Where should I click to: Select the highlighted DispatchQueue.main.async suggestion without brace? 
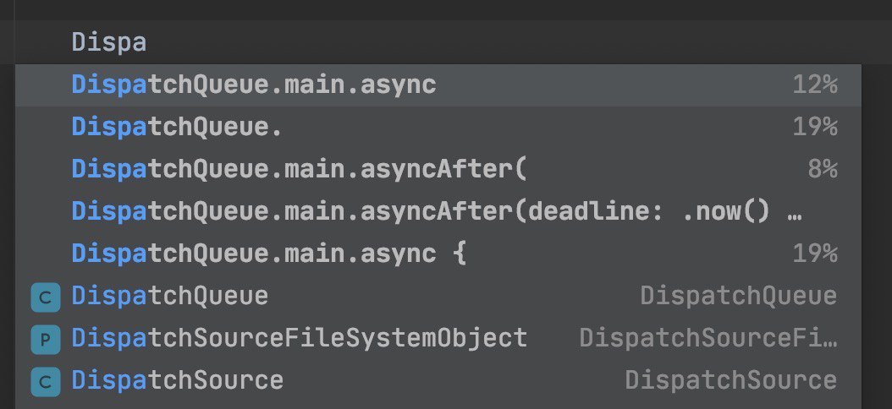(254, 85)
